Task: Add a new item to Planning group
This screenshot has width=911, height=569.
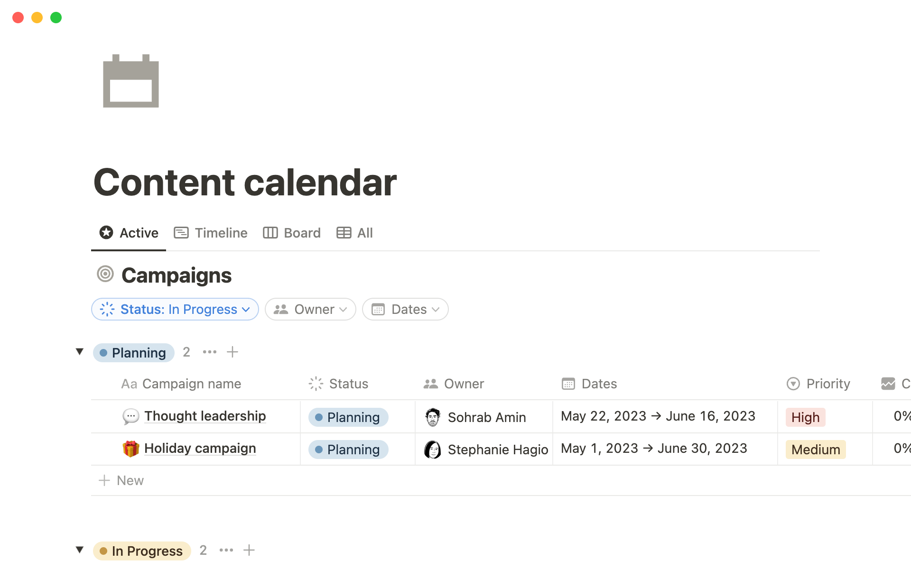Action: pyautogui.click(x=232, y=352)
